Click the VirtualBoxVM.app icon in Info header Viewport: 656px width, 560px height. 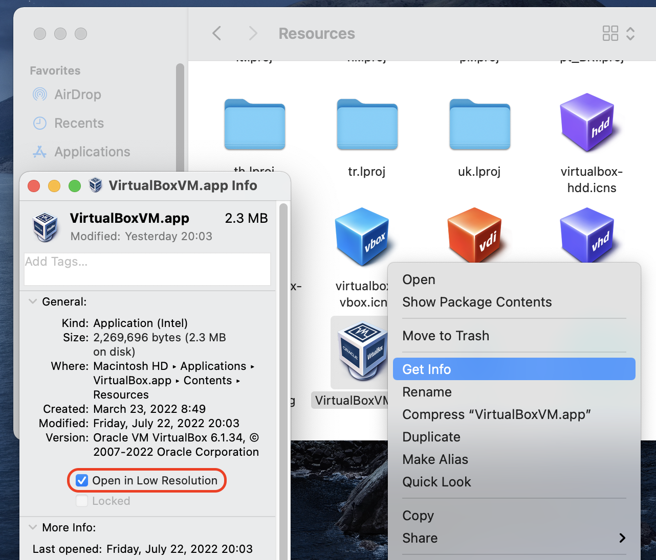pyautogui.click(x=45, y=227)
